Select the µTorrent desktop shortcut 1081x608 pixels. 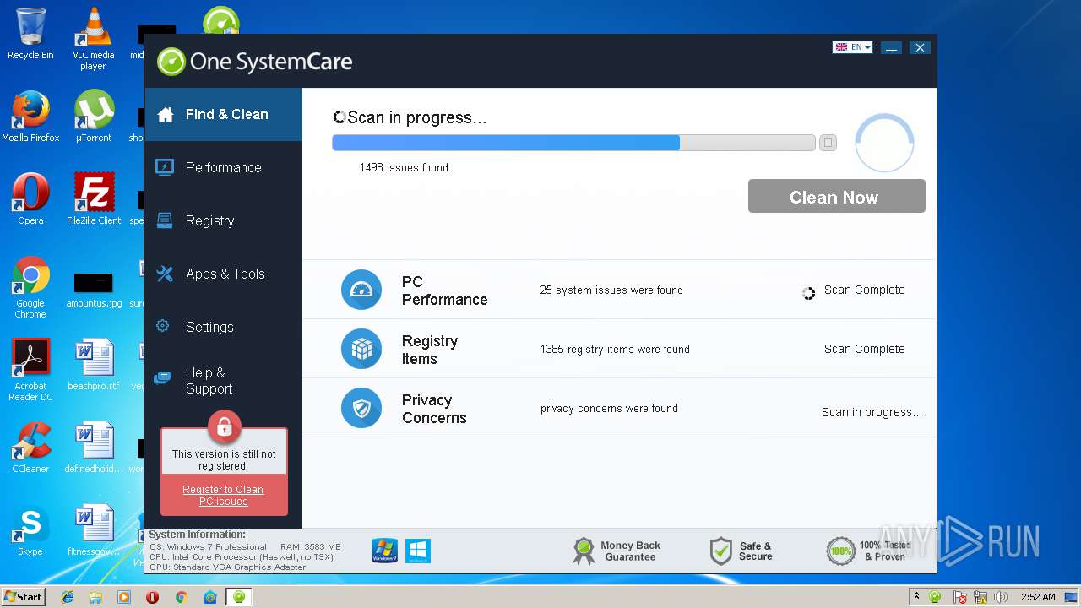coord(93,117)
